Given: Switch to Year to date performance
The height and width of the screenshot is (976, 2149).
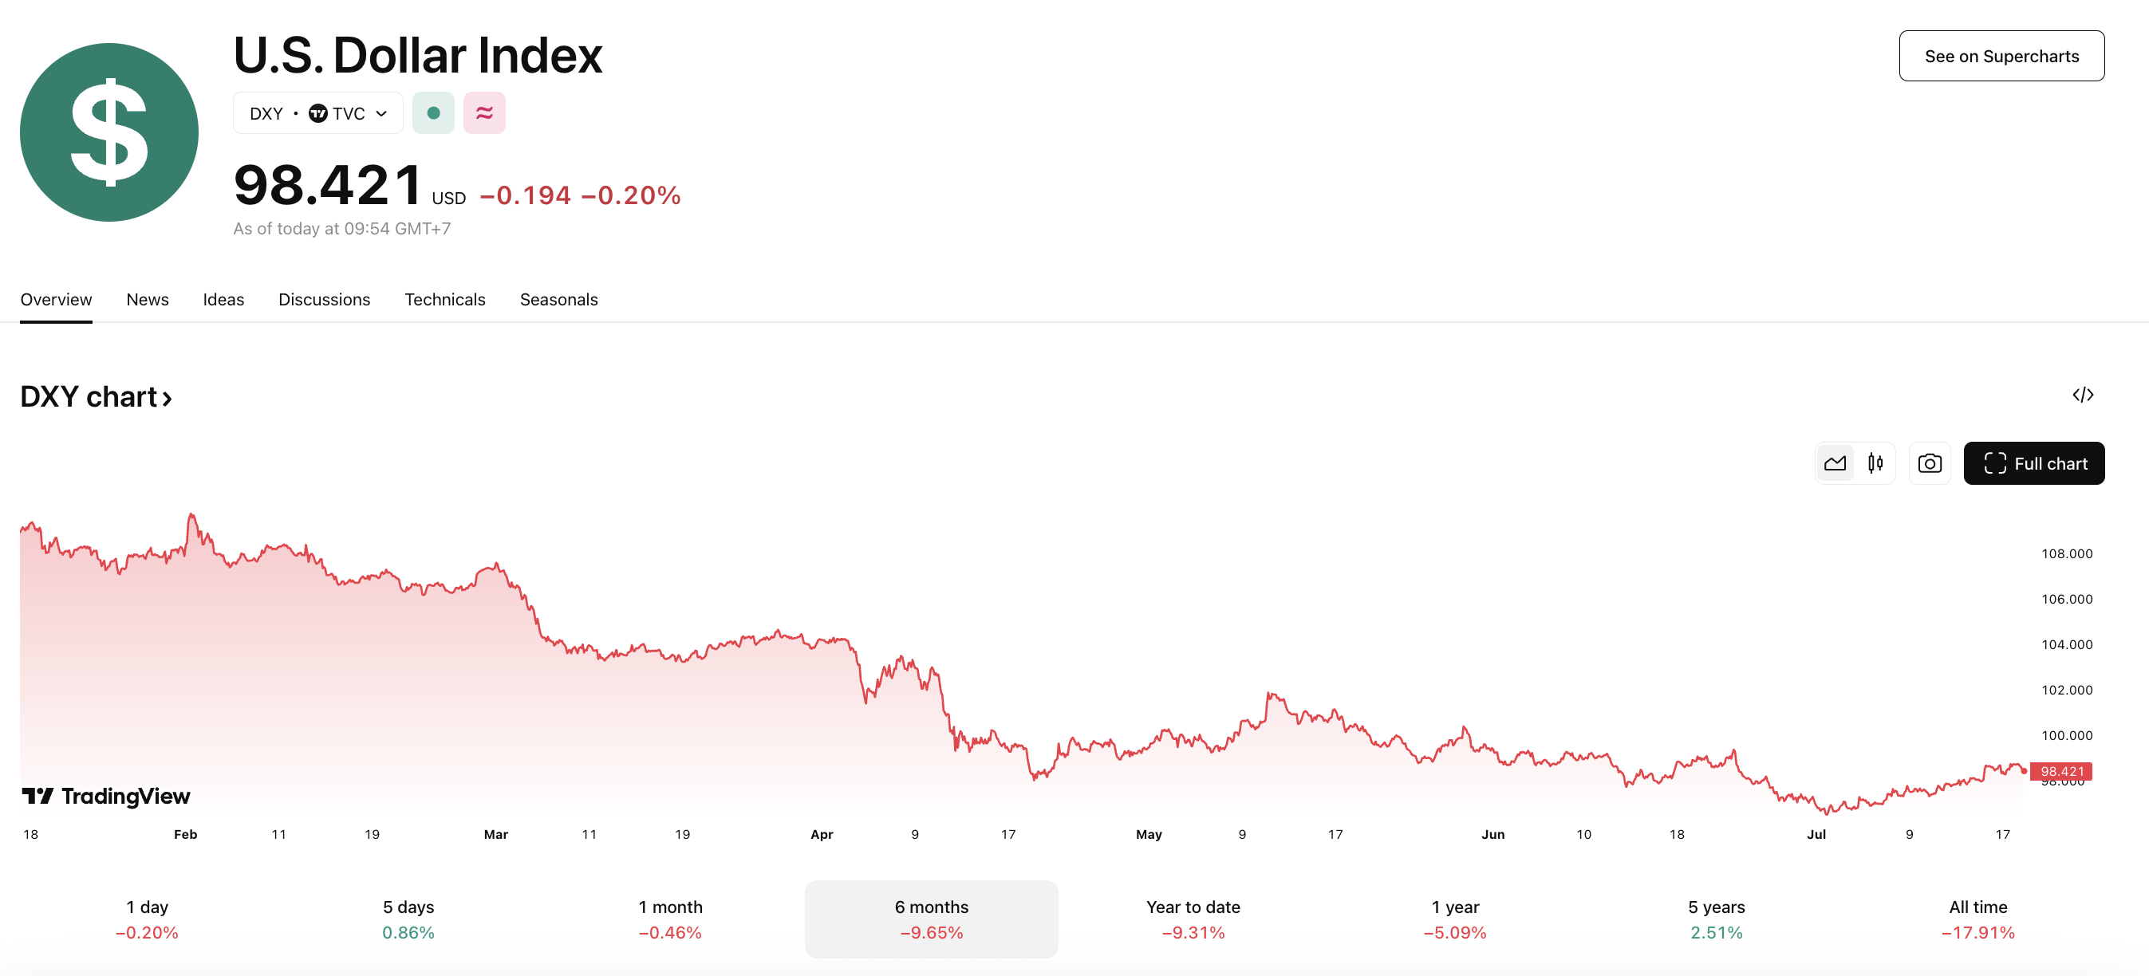Looking at the screenshot, I should pyautogui.click(x=1193, y=919).
